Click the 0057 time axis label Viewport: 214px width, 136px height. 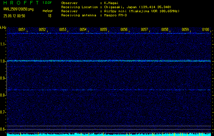pos(144,30)
